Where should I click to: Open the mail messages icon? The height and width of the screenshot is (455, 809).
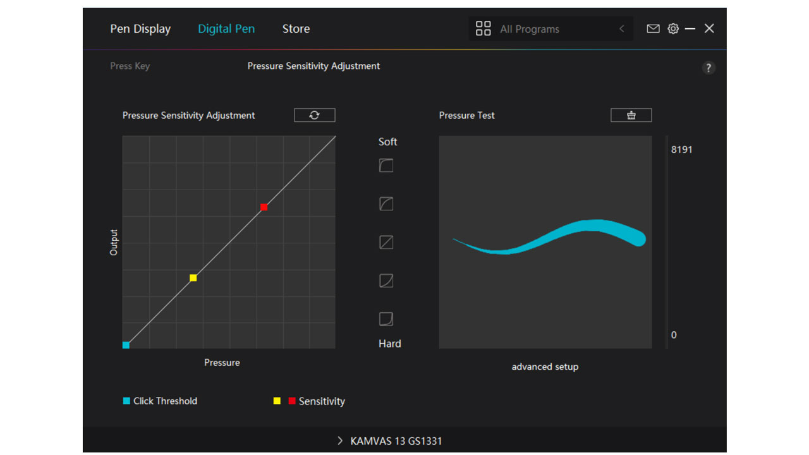[x=654, y=28]
